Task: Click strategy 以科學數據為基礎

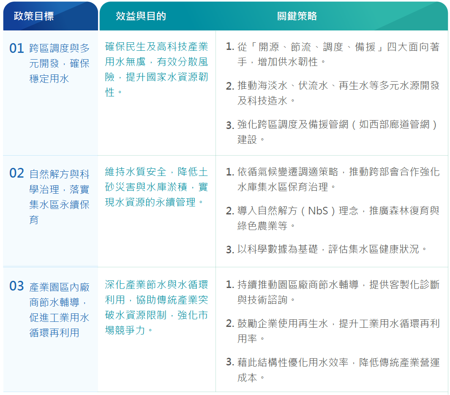Action: point(332,249)
